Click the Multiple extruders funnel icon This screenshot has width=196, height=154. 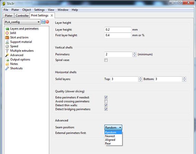point(7,51)
